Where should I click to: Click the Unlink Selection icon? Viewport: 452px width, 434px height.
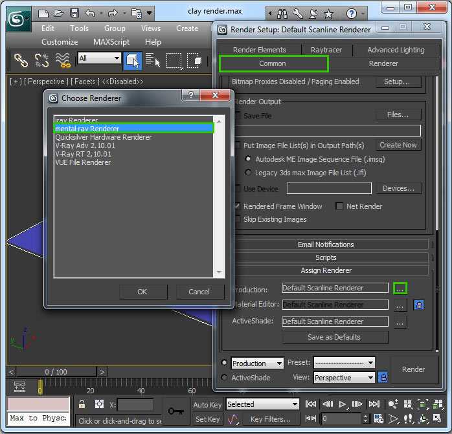click(41, 61)
